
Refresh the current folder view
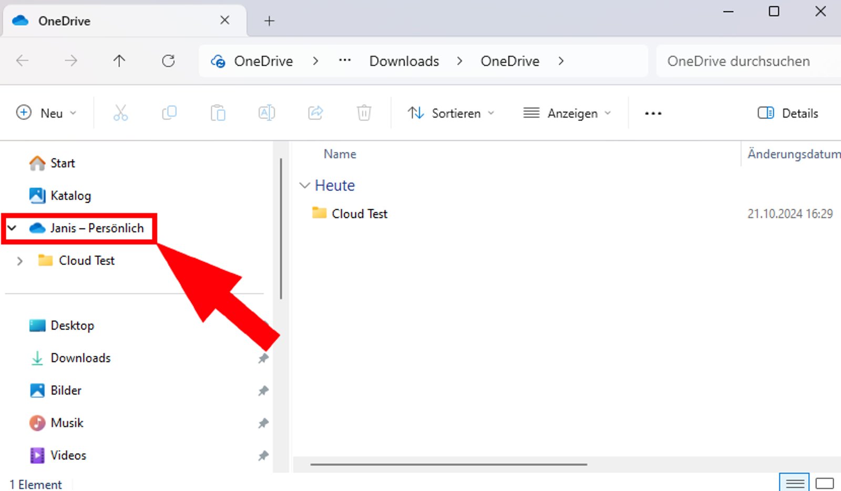click(168, 61)
